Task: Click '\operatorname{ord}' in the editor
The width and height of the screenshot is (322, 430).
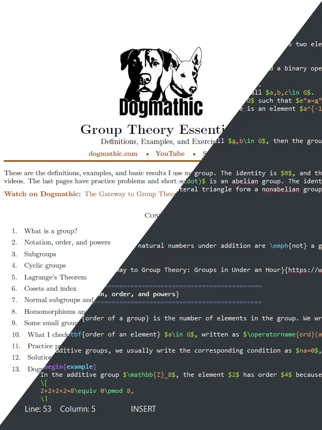Action: point(278,334)
